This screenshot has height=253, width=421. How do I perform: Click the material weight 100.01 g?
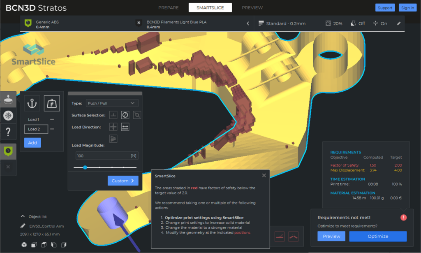pos(377,198)
